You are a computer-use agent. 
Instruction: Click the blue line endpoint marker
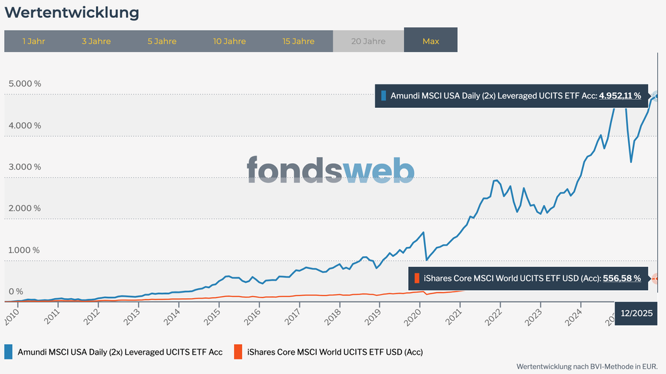pos(657,96)
